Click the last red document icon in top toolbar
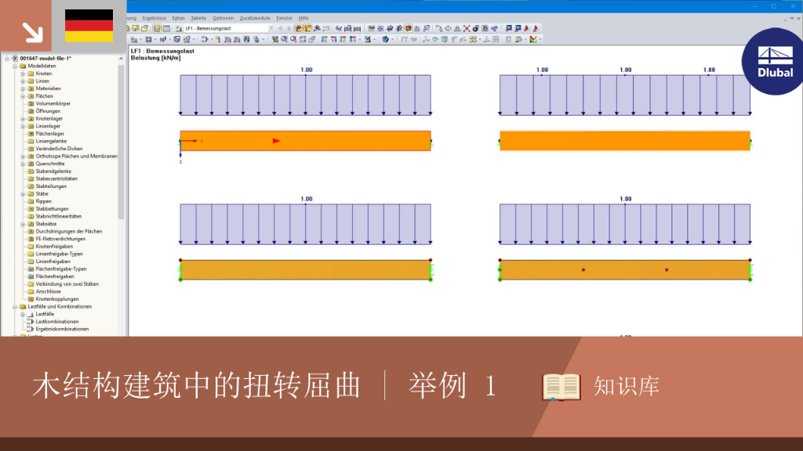 [x=536, y=29]
